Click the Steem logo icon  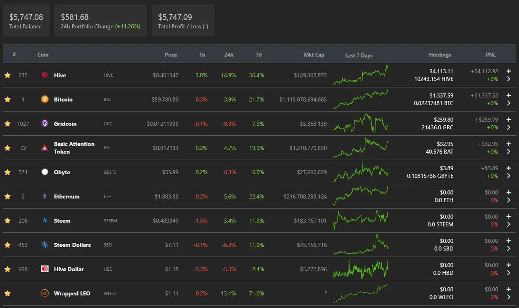point(45,220)
